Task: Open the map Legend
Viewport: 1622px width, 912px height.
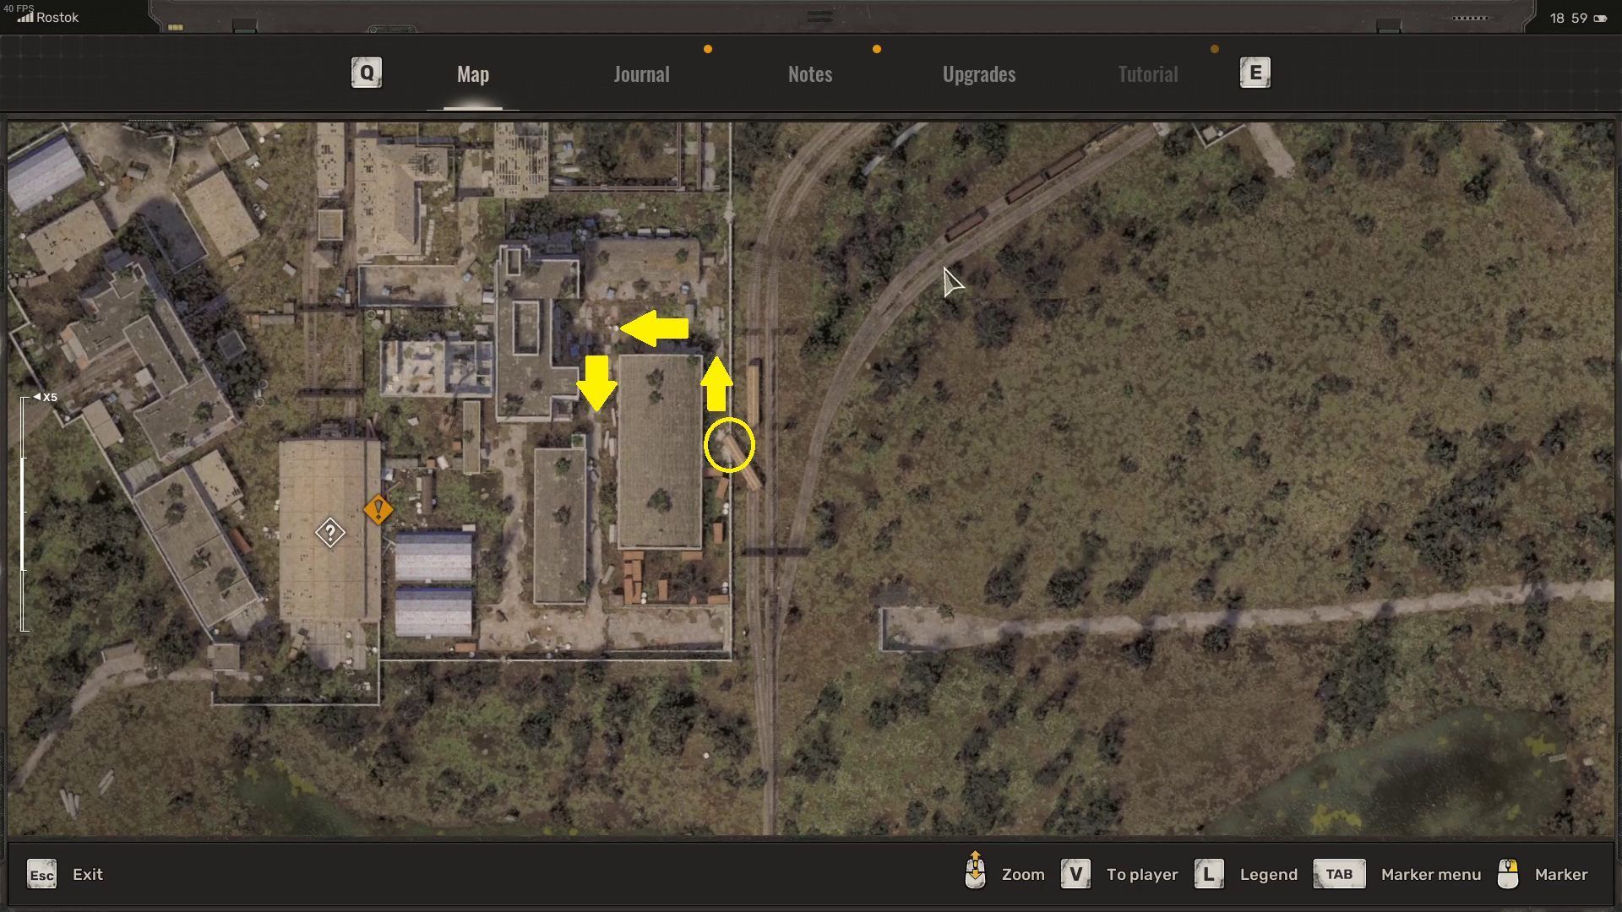Action: tap(1268, 875)
